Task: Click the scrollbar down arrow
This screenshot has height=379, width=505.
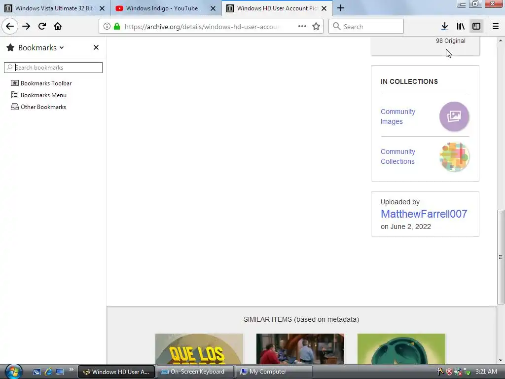Action: (501, 360)
